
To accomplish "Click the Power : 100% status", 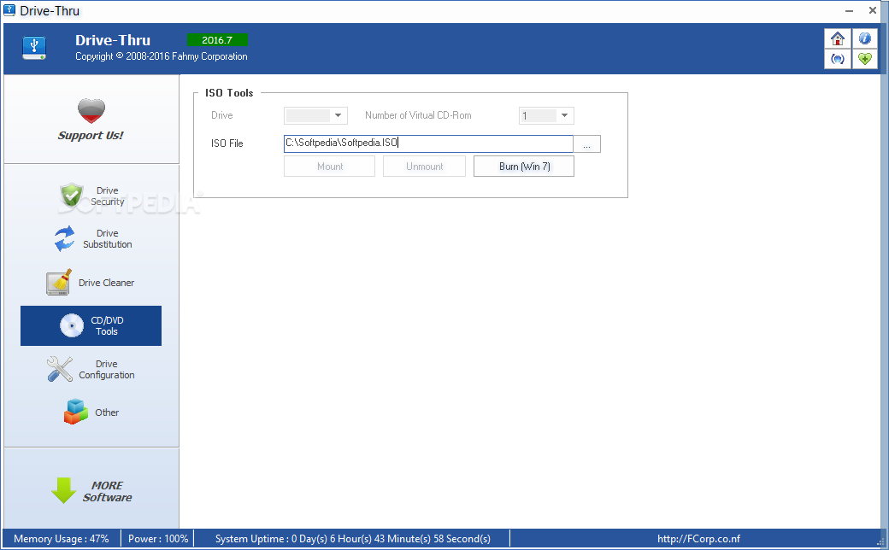I will tap(158, 539).
